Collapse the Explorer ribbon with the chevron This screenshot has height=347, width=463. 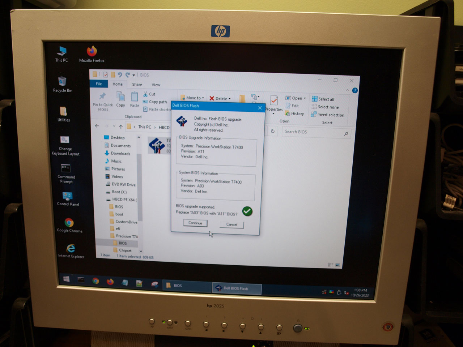coord(348,90)
